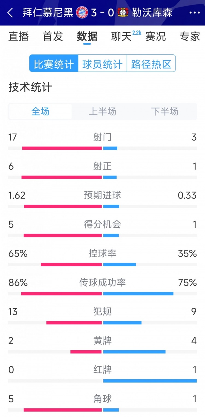The width and height of the screenshot is (205, 417).
Task: Expand the 球员统计 player statistics section
Action: 101,63
